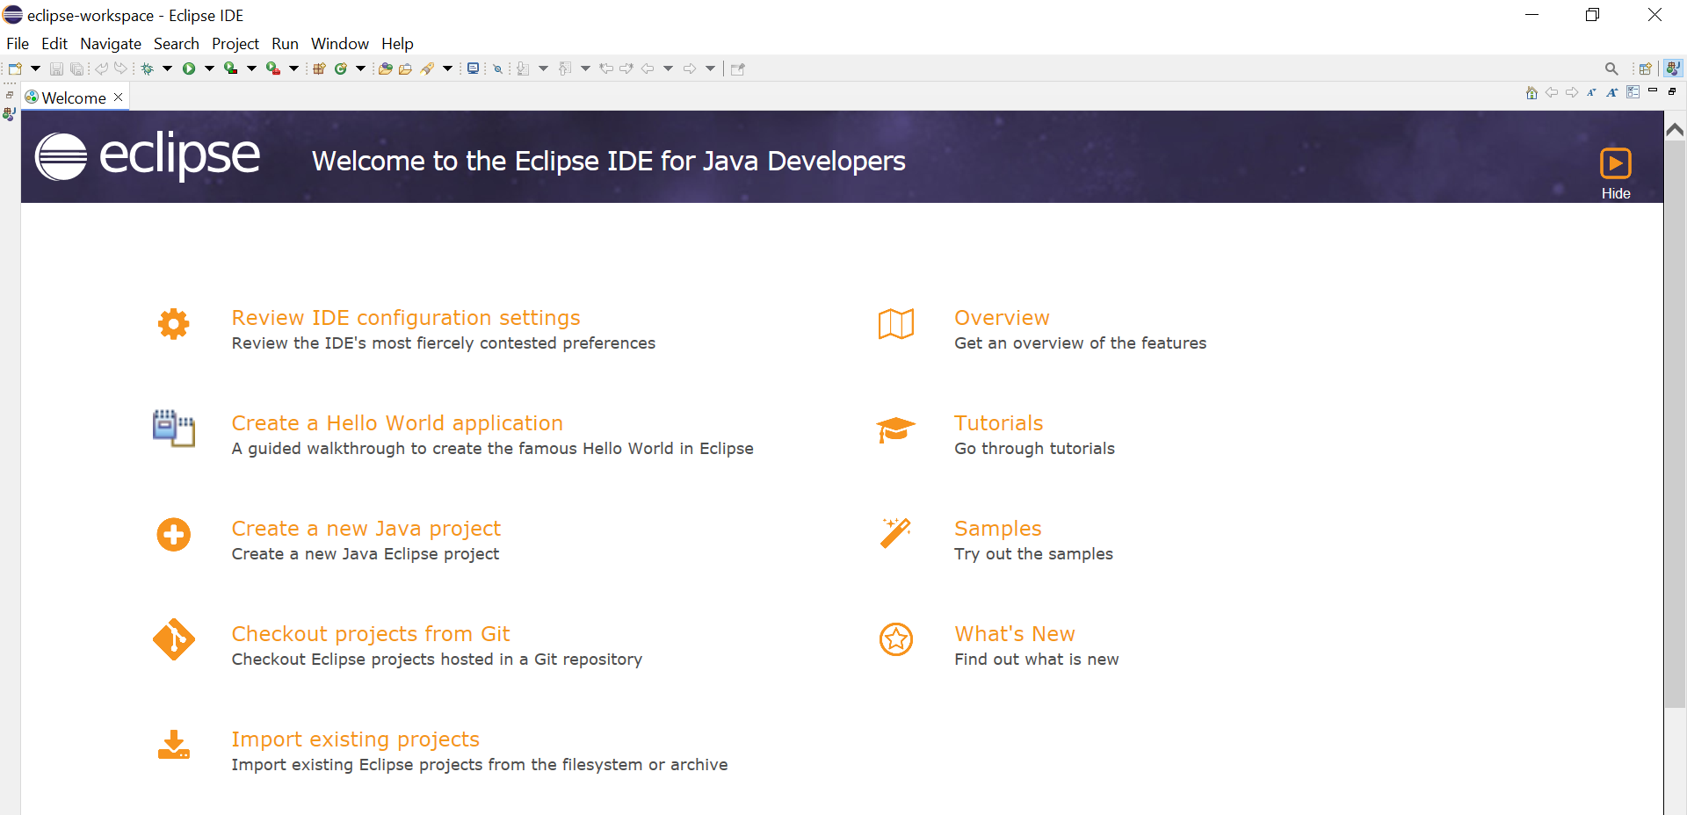
Task: Toggle the Customize Page button in Welcome toolbar
Action: click(1633, 92)
